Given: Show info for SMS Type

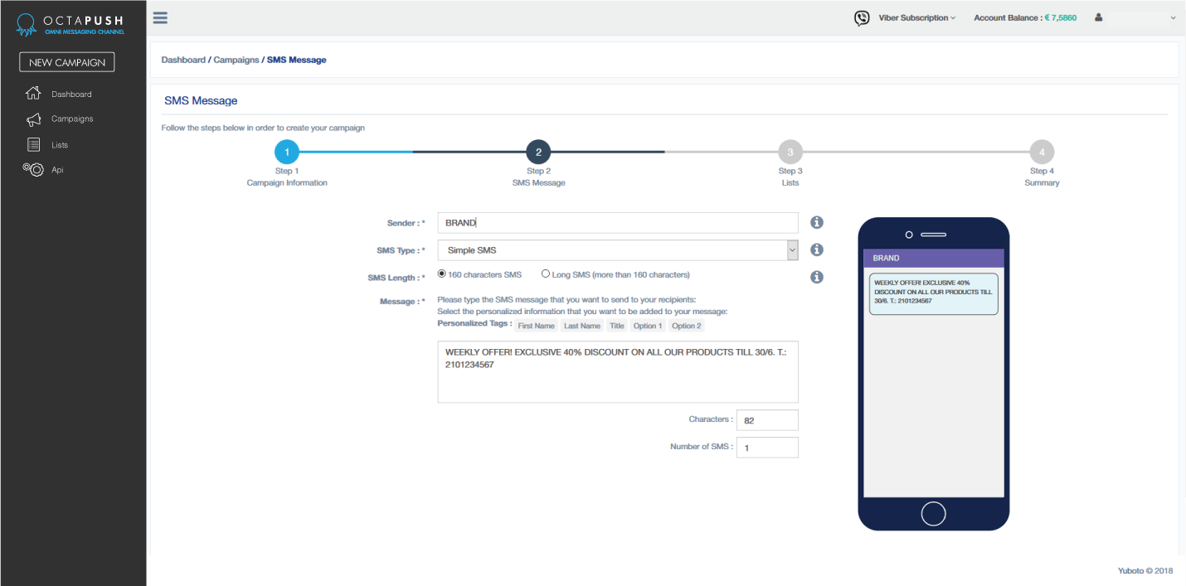Looking at the screenshot, I should (x=817, y=249).
